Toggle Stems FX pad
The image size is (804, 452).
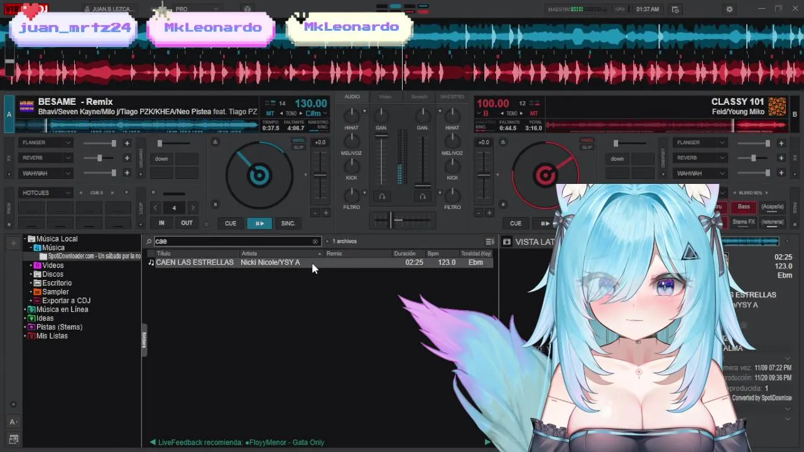tap(744, 222)
